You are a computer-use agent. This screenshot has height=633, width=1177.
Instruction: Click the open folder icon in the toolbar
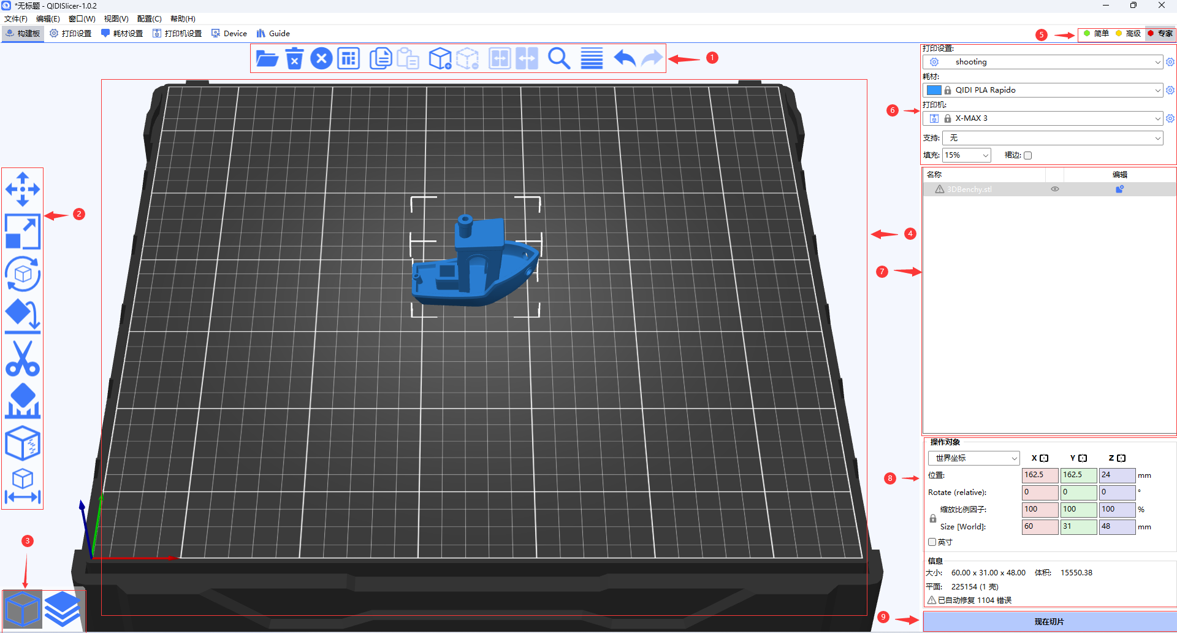point(267,59)
